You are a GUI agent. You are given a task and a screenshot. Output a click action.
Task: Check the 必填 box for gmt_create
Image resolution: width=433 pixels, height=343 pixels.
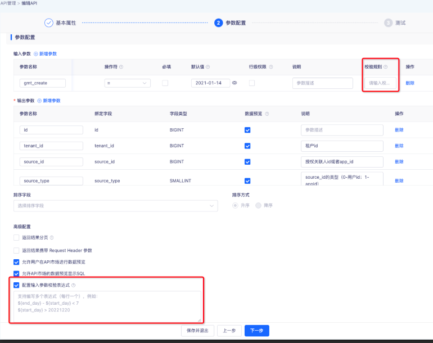coord(165,83)
